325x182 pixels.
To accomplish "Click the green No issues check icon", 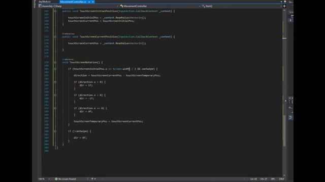I will pos(56,179).
